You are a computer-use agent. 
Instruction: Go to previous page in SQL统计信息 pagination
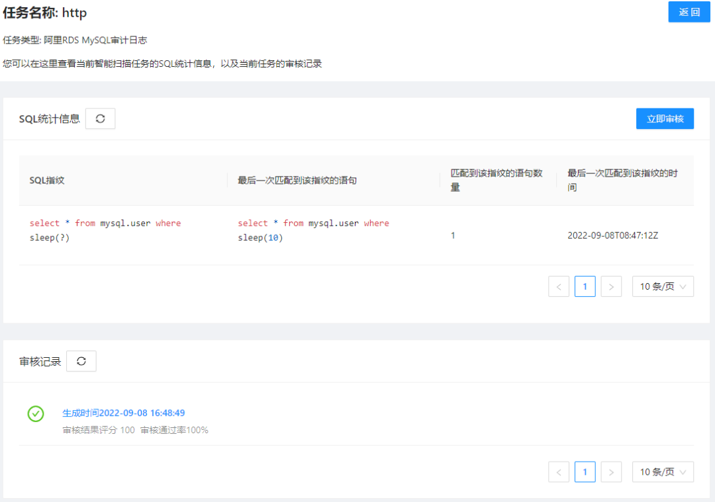(559, 286)
